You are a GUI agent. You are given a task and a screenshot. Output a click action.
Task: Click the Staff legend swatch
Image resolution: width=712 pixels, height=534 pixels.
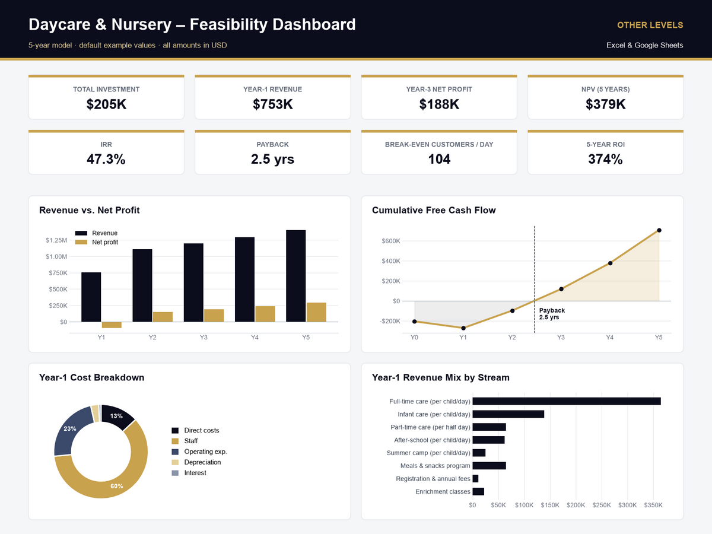(x=175, y=441)
